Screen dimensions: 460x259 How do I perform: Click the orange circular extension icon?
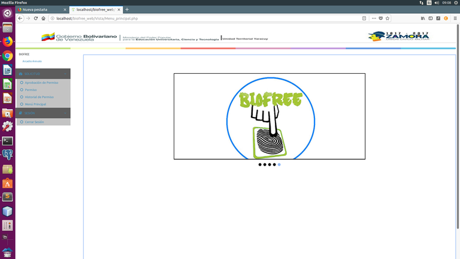coord(446,18)
